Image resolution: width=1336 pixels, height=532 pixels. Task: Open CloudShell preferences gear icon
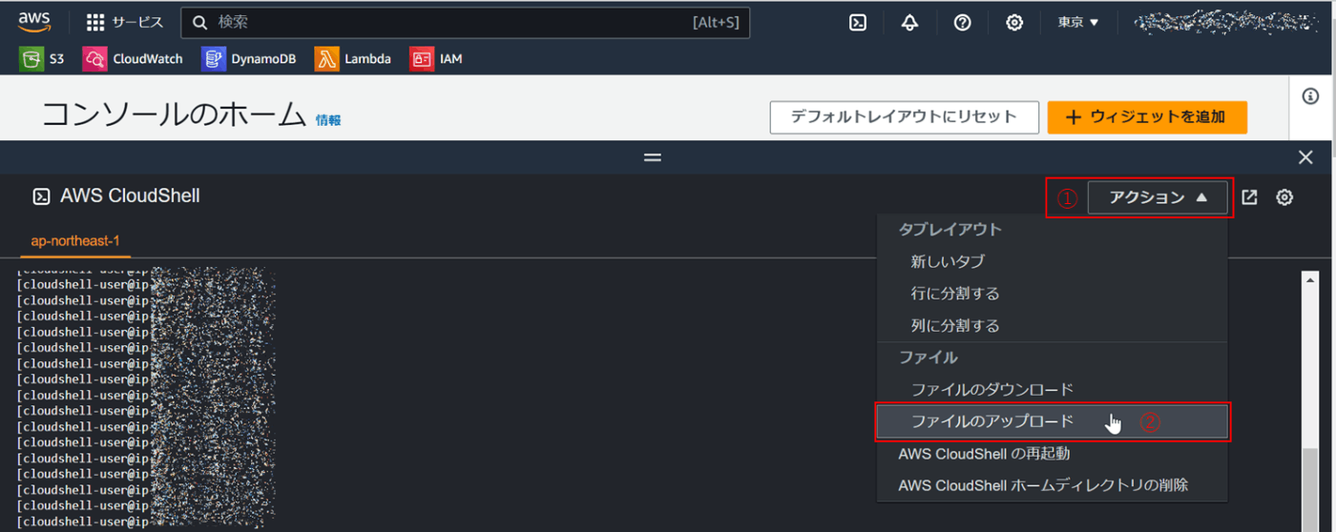point(1284,197)
